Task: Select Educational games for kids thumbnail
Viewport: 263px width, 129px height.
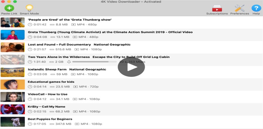Action: [x=13, y=84]
